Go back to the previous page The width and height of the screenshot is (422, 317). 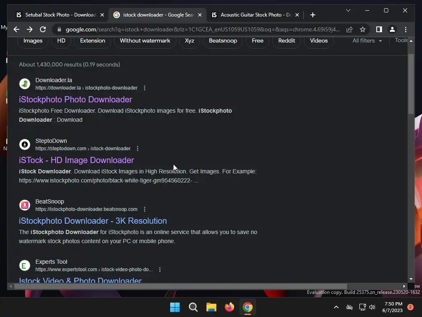click(x=16, y=29)
